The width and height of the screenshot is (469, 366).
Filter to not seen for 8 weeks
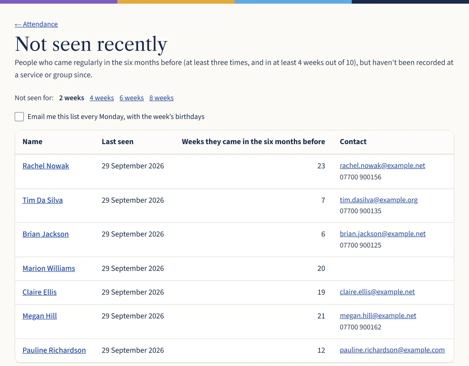coord(161,98)
